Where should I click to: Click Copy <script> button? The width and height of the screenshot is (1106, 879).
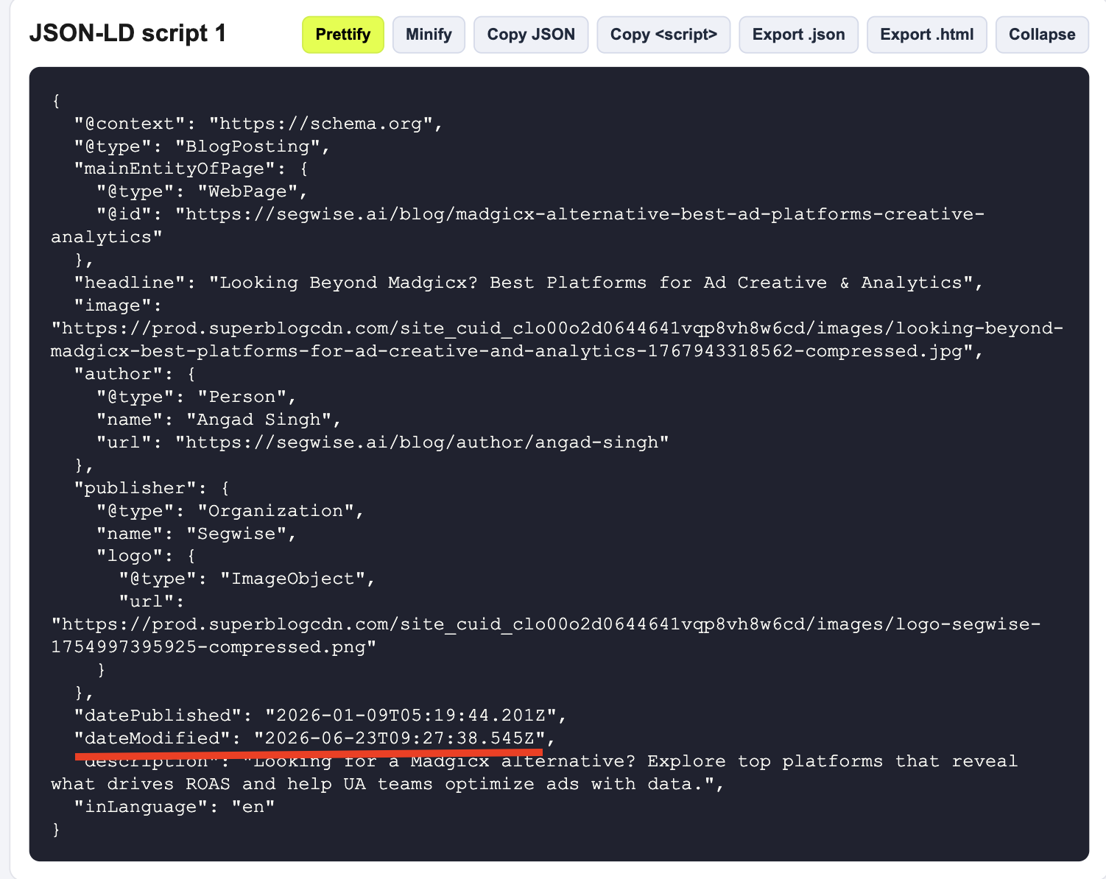click(x=663, y=35)
